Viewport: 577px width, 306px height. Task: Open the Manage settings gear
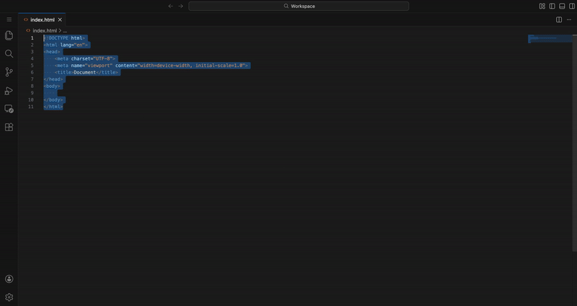coord(9,297)
